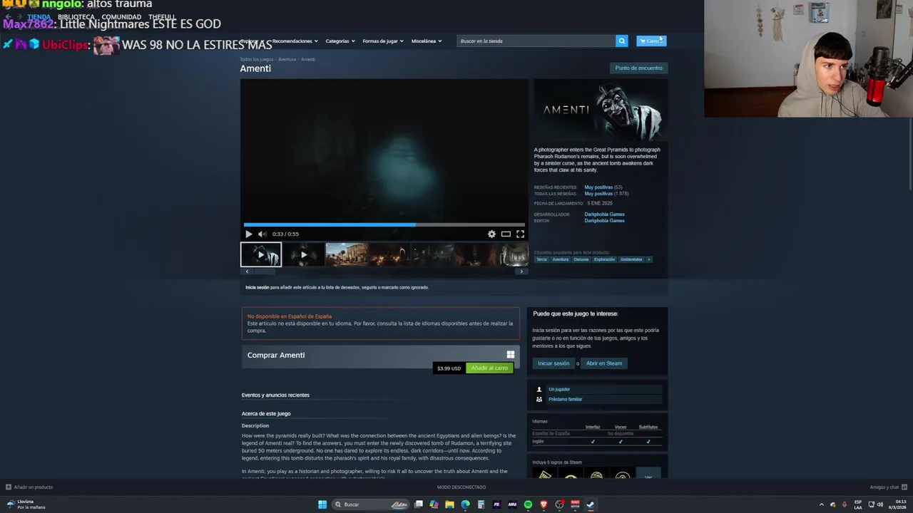Click Inicia sesión wishlist link
This screenshot has width=913, height=513.
click(x=257, y=287)
